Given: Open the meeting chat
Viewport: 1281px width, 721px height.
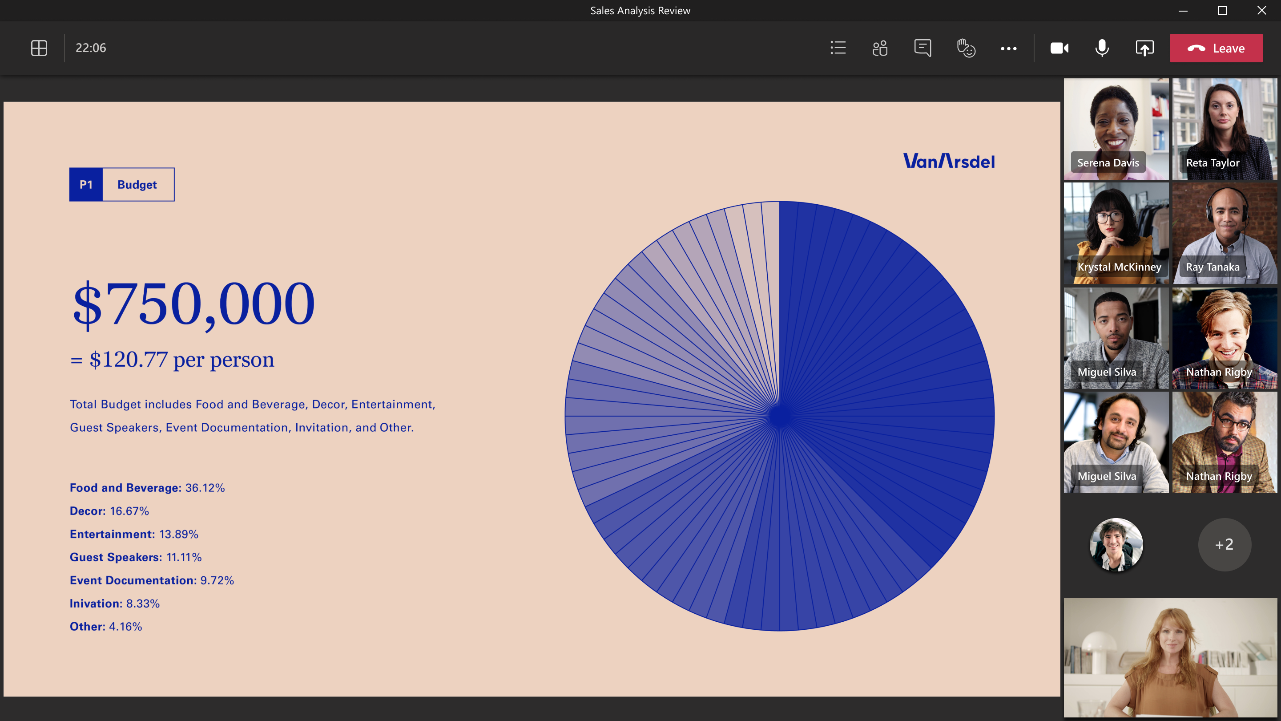Looking at the screenshot, I should click(922, 48).
